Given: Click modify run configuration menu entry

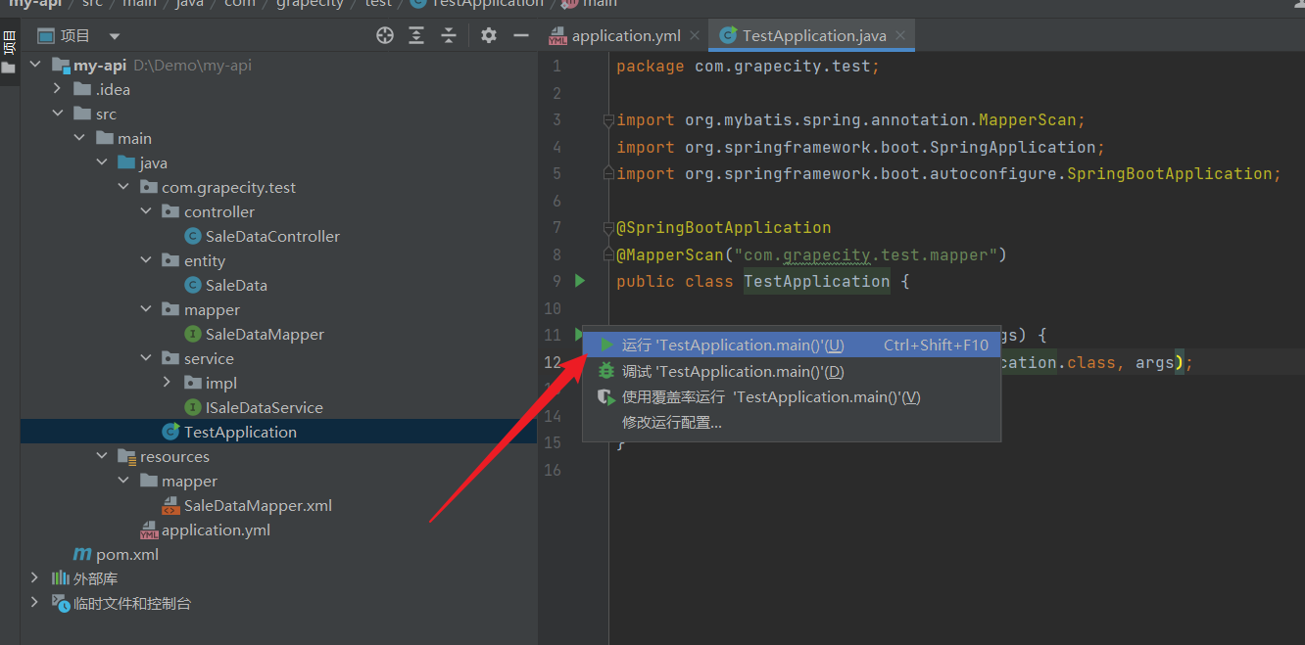Looking at the screenshot, I should point(671,423).
